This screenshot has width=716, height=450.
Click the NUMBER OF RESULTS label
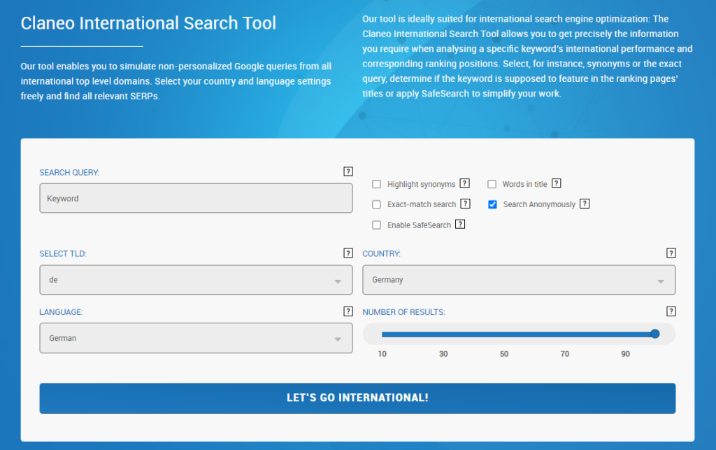[403, 312]
